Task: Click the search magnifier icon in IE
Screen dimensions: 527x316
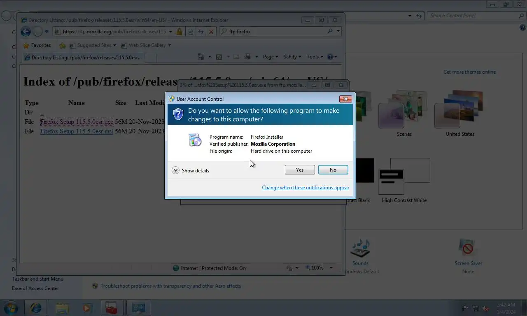Action: point(330,31)
